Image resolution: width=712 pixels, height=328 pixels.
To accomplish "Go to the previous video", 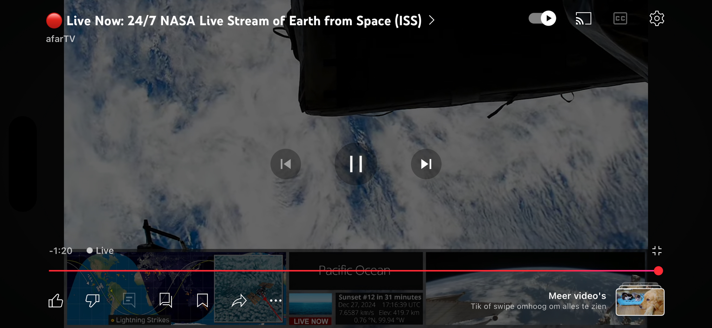I will pyautogui.click(x=286, y=164).
